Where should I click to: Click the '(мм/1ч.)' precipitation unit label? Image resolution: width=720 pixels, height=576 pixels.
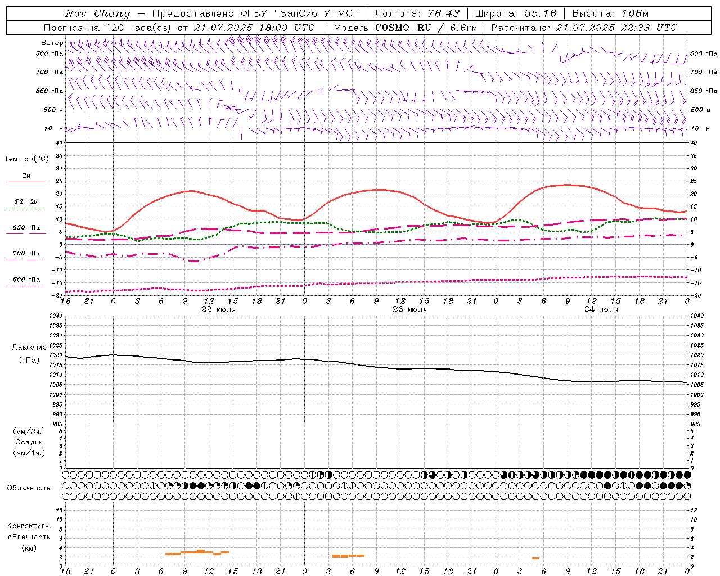pos(29,453)
